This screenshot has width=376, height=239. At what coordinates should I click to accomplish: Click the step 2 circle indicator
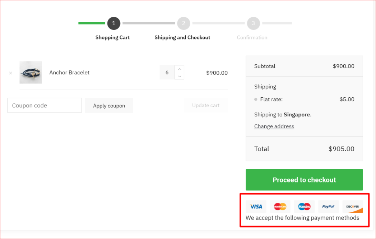tap(184, 23)
